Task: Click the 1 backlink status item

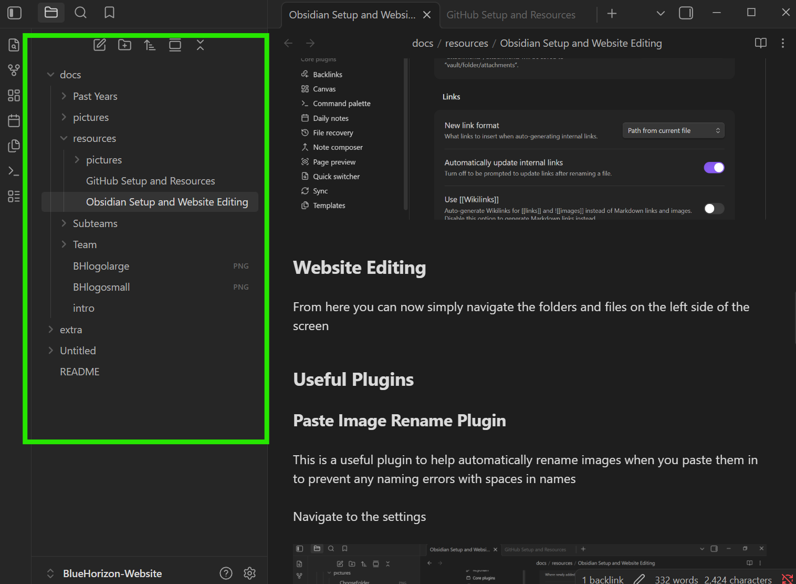Action: [x=603, y=579]
